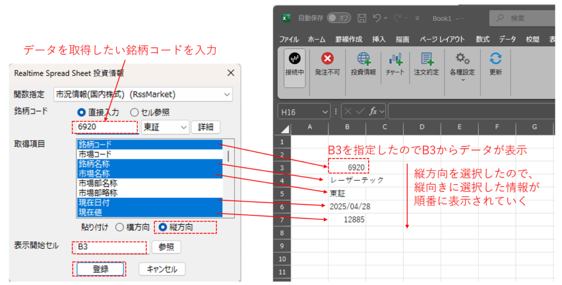Select the 直接入力 radio button
Viewport: 562px width, 285px height.
point(81,112)
